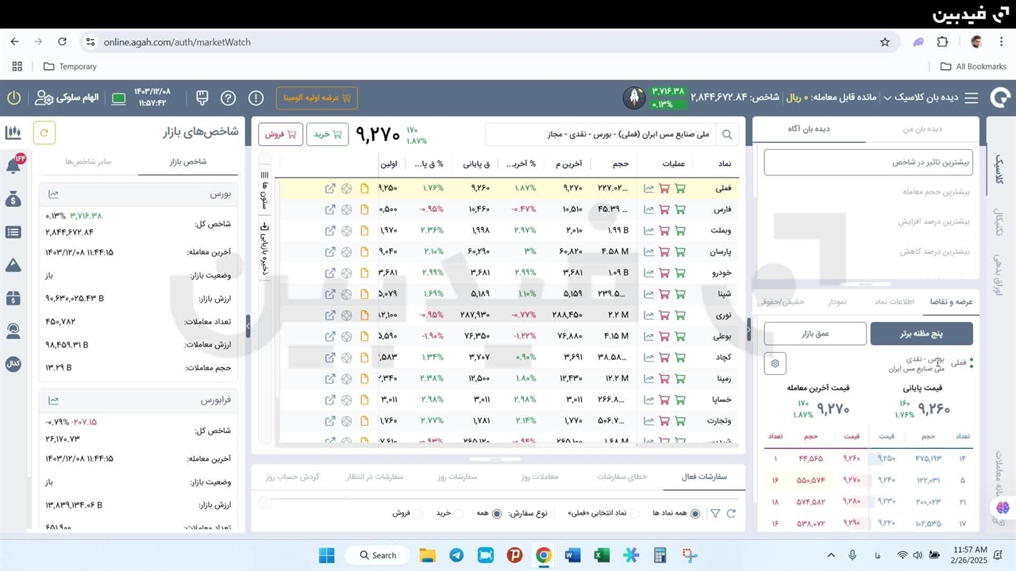Viewport: 1016px width, 571px height.
Task: Open the chart icon in وبملت row
Action: [x=648, y=230]
